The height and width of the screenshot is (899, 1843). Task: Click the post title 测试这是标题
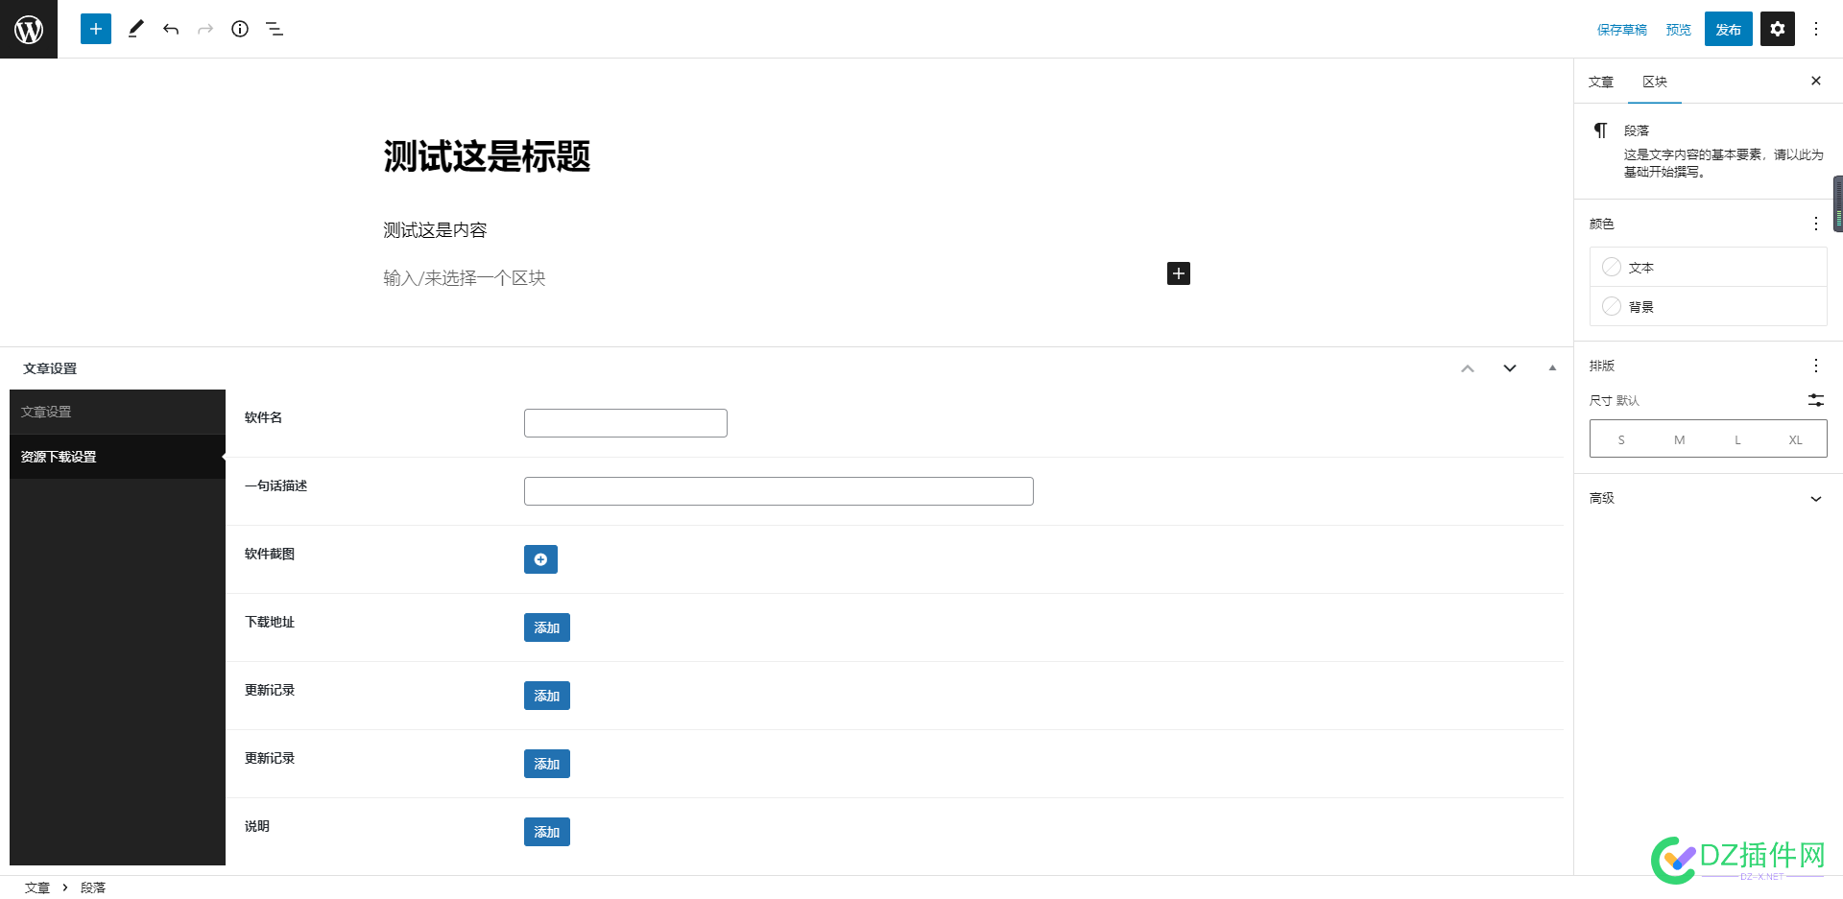point(487,156)
